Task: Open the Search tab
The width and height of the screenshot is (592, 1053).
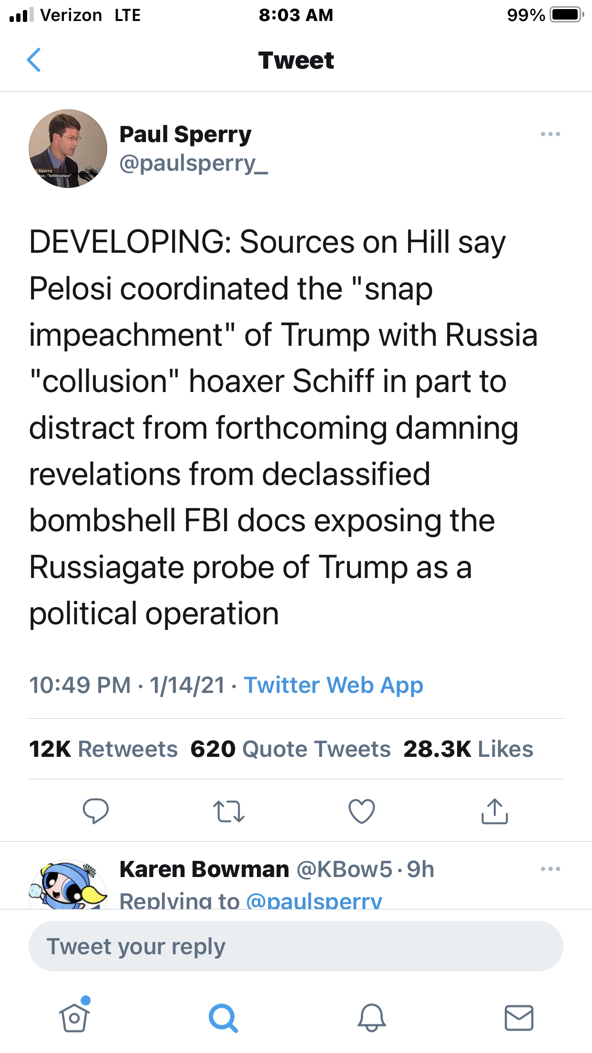Action: (223, 1017)
